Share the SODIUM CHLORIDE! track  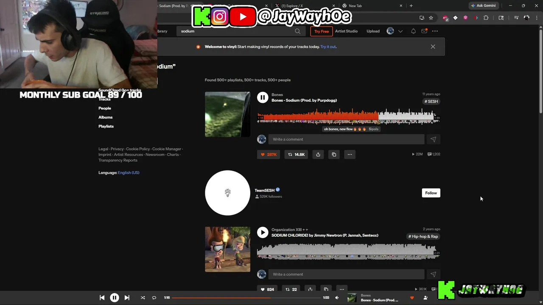pos(310,289)
